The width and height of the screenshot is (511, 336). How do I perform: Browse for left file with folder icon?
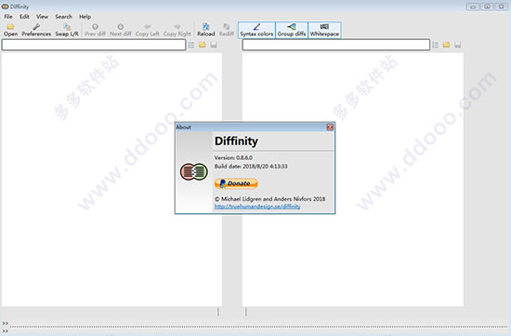(203, 45)
